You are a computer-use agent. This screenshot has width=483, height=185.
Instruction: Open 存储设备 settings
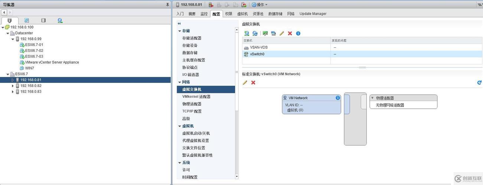(190, 46)
